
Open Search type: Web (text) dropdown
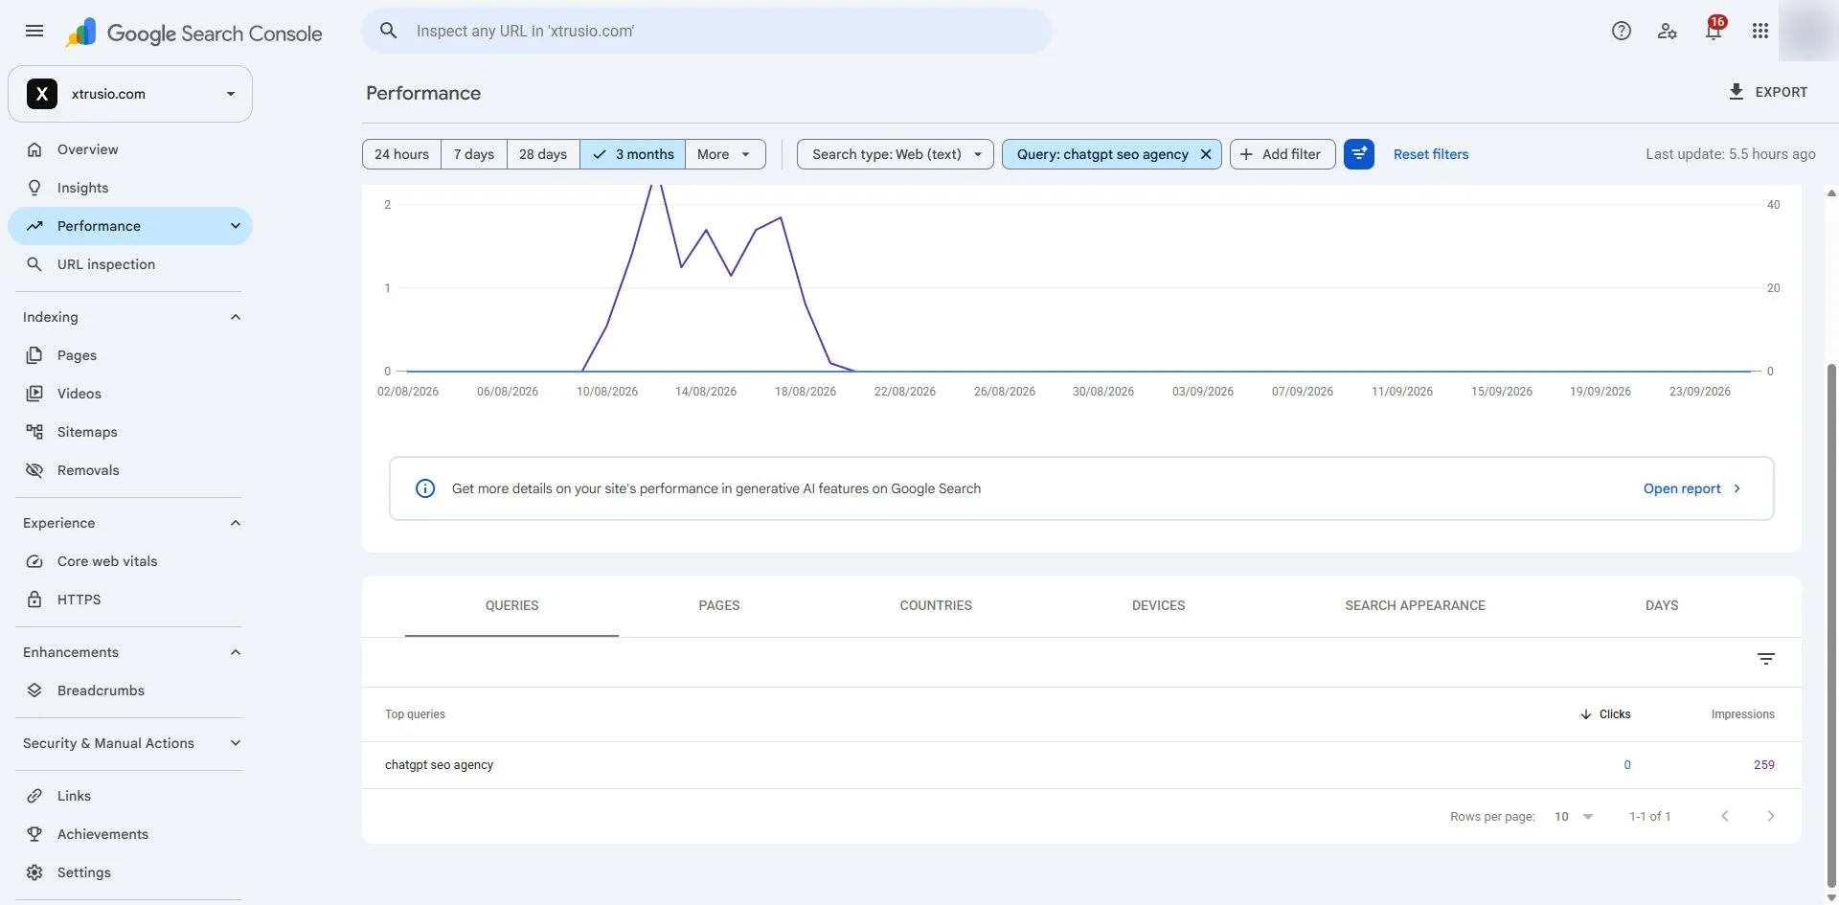coord(896,154)
